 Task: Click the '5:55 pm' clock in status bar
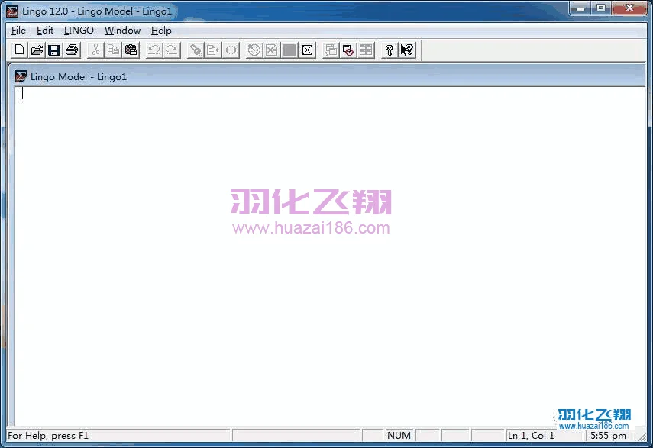pos(609,436)
